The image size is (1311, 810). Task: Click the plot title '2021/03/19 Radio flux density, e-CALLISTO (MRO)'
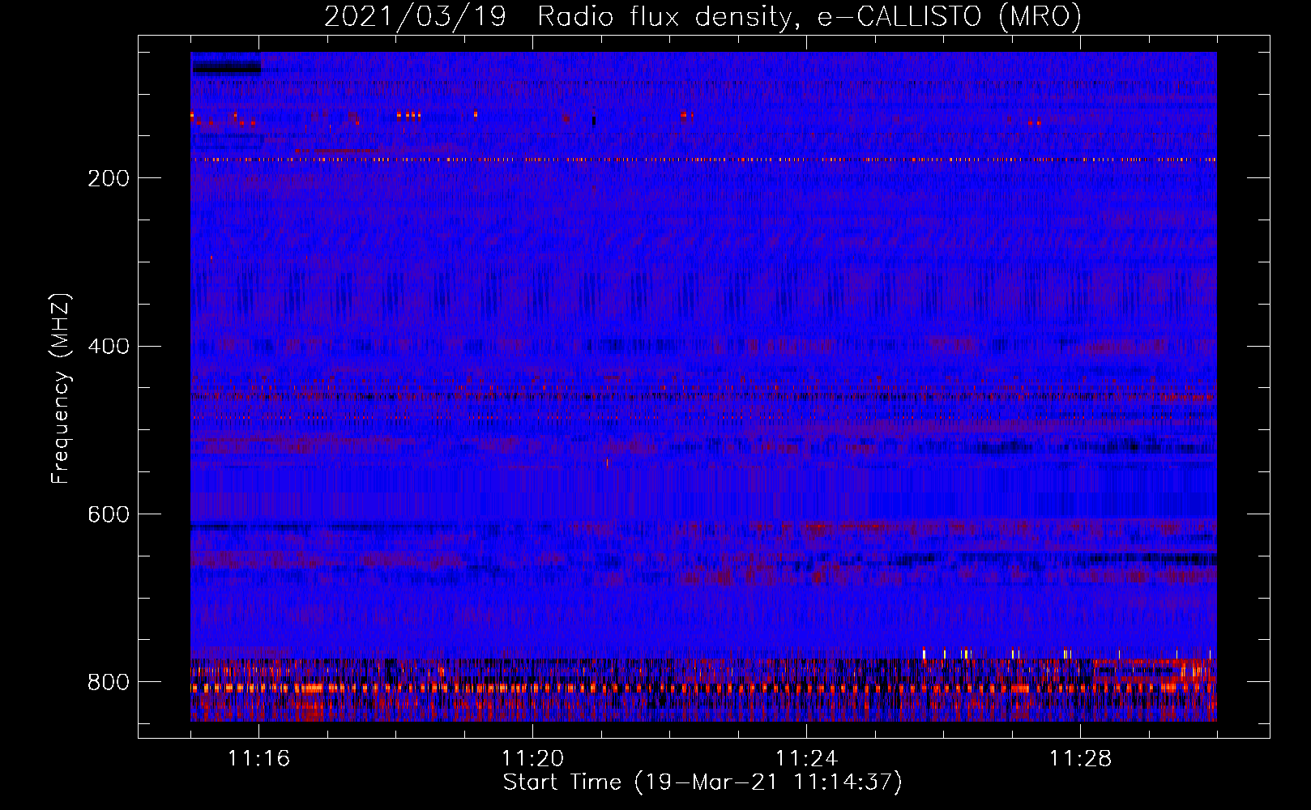coord(702,17)
